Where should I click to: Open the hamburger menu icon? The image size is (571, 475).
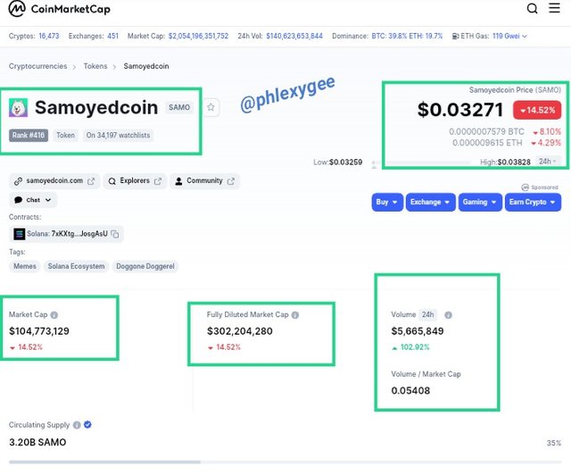pyautogui.click(x=554, y=8)
